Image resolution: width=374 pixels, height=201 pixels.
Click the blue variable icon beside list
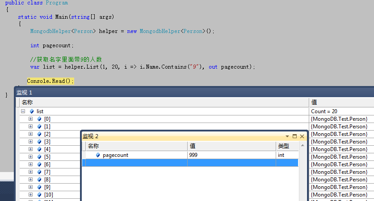point(31,111)
